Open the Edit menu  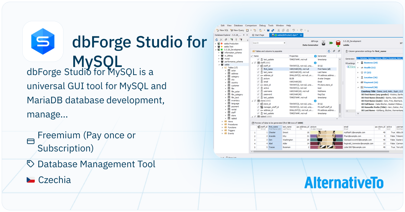[223, 26]
